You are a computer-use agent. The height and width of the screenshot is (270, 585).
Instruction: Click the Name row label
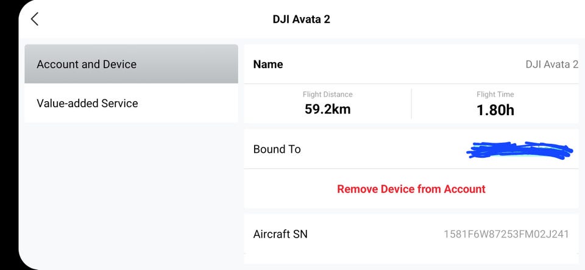(268, 64)
